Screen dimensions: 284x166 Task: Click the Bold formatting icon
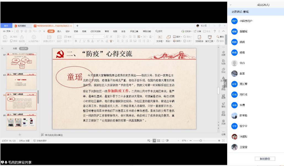[x=76, y=41]
